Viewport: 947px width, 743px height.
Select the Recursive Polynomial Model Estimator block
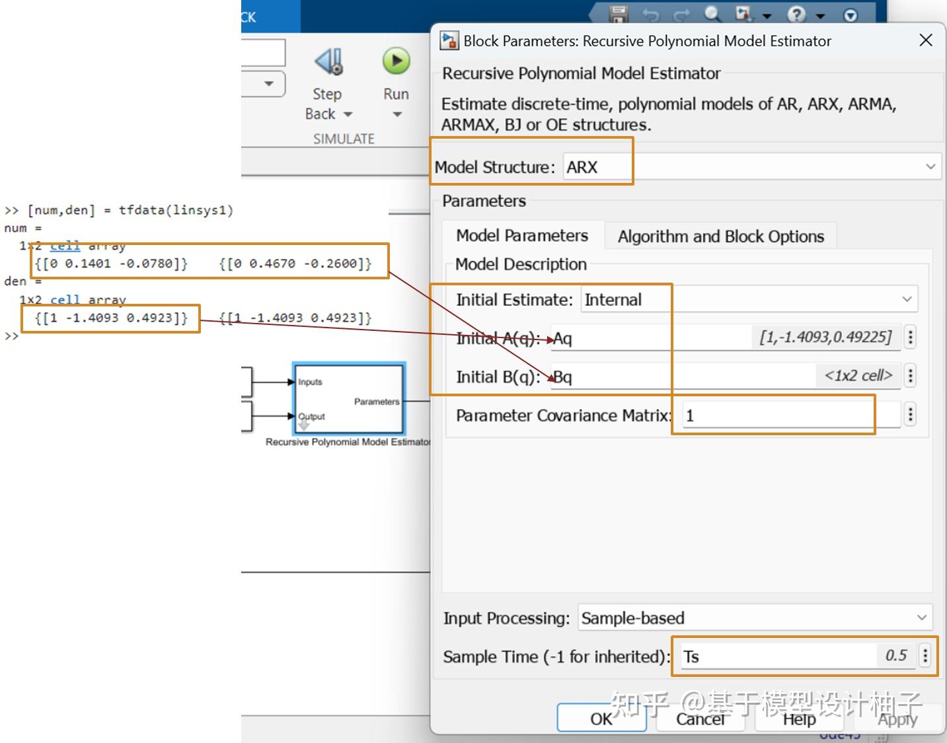(x=348, y=398)
